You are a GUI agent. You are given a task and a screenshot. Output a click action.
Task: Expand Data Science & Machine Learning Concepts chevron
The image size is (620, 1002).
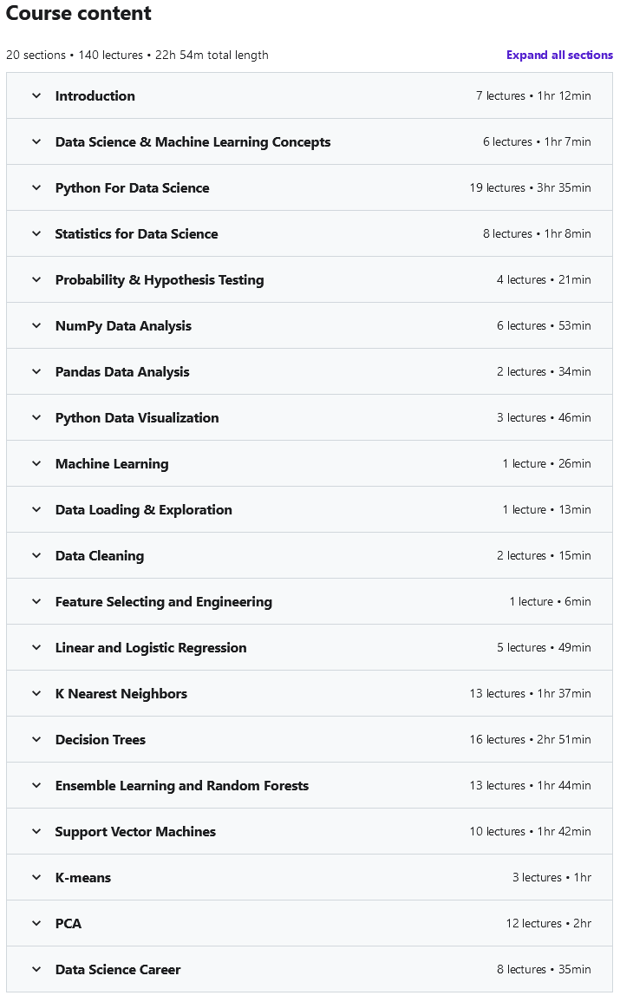(x=36, y=142)
